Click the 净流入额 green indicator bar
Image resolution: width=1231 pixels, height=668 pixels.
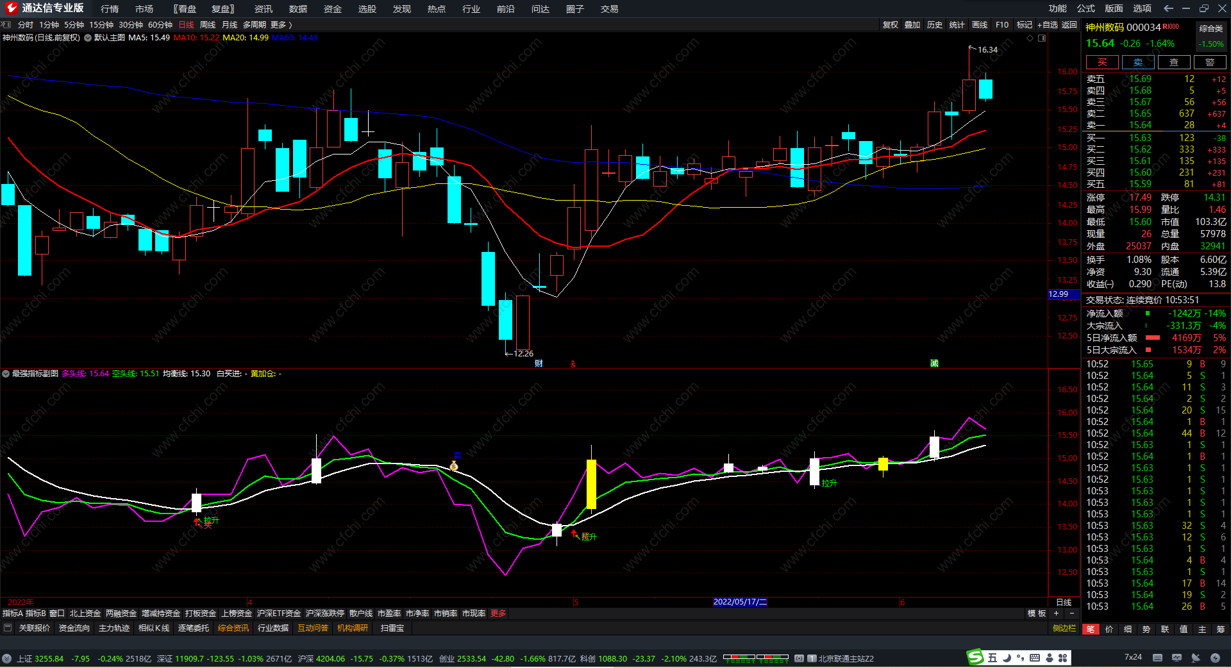pos(1148,313)
